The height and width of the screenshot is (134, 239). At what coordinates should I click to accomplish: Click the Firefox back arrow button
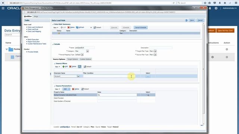point(3,3)
